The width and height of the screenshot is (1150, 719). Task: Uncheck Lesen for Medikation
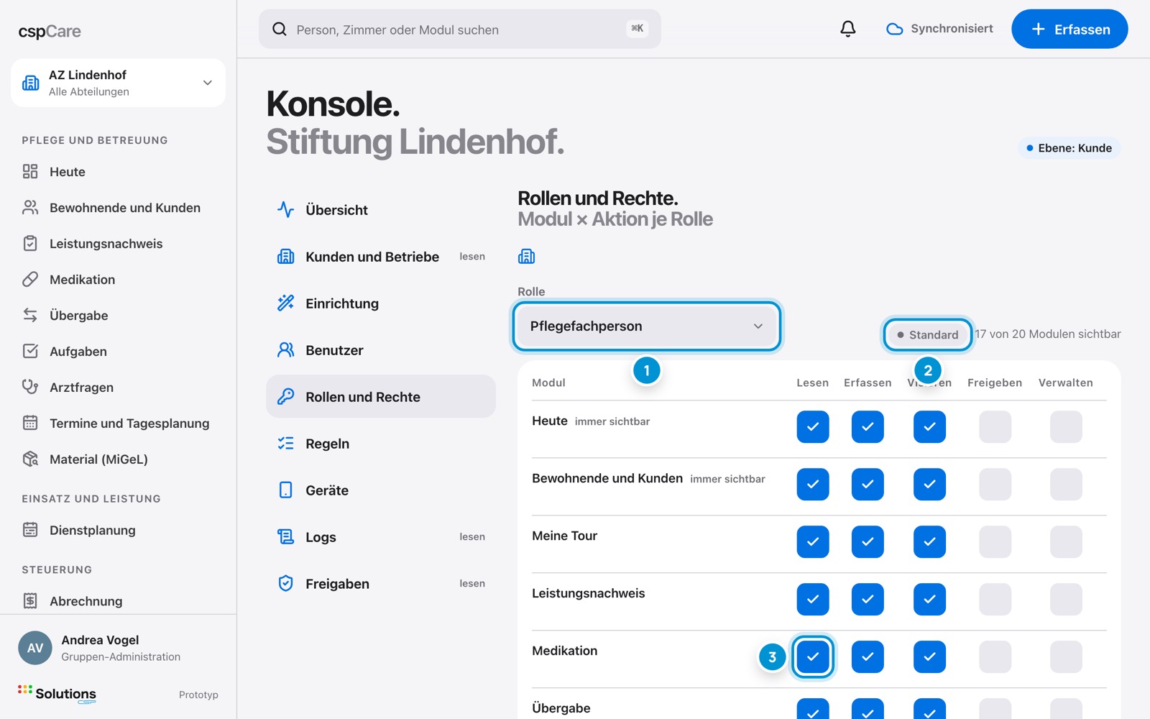(x=813, y=656)
